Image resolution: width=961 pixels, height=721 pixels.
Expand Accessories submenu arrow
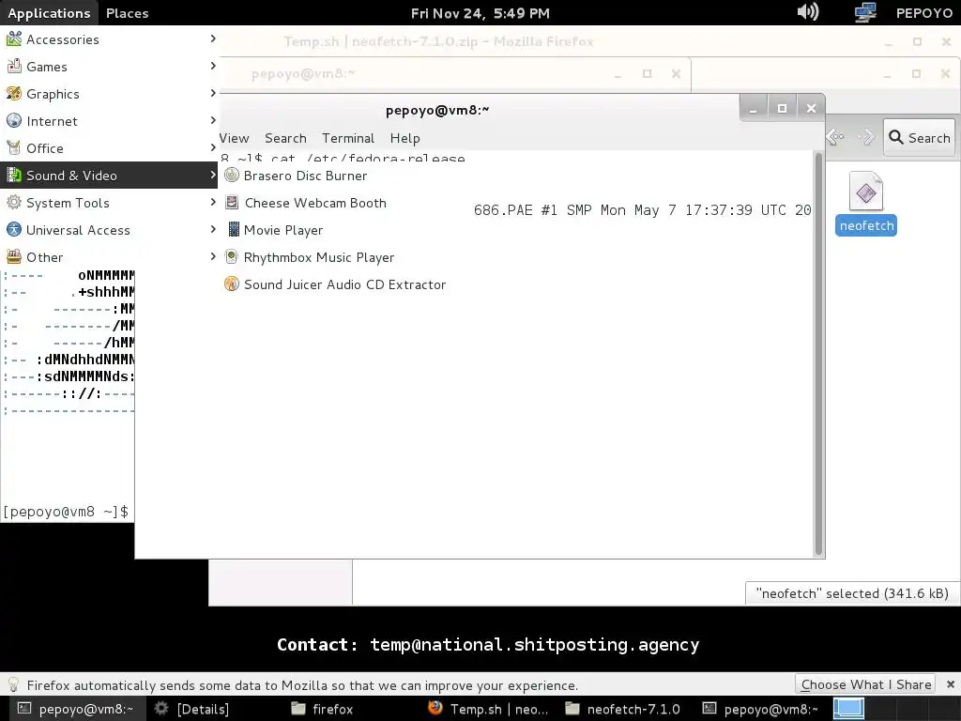coord(213,38)
